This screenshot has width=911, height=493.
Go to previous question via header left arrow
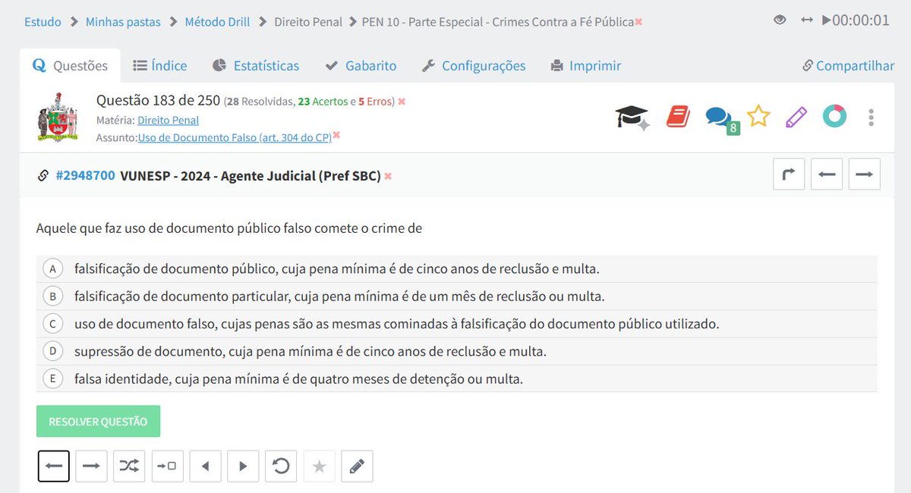pyautogui.click(x=827, y=174)
